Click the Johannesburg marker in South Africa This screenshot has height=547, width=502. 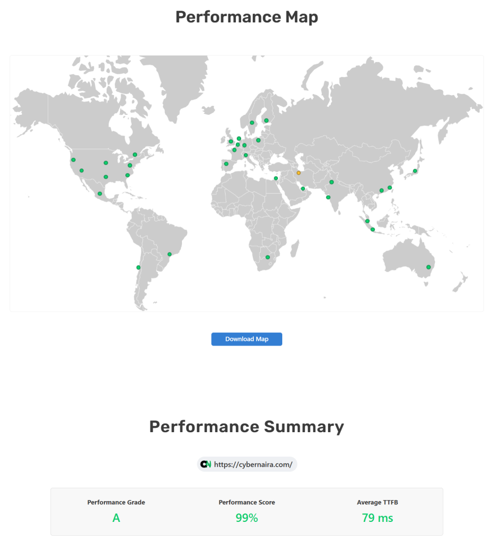pos(267,256)
